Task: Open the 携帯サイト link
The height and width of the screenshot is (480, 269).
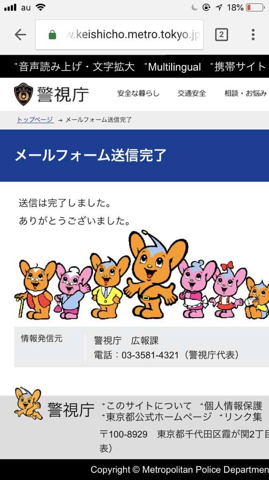Action: point(238,67)
